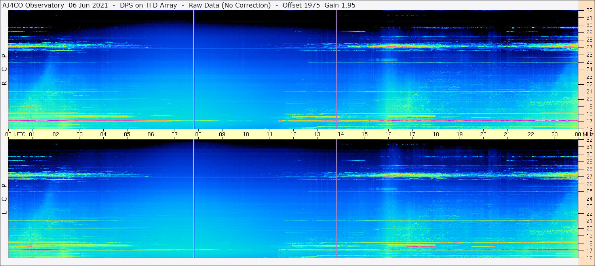
Task: Click LCP panel's 22 MHz scale label
Action: tap(589, 213)
